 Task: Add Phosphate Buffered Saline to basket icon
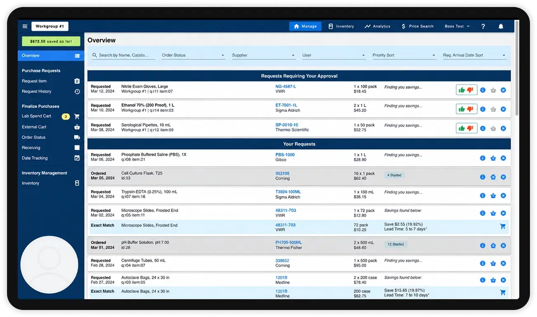493,158
